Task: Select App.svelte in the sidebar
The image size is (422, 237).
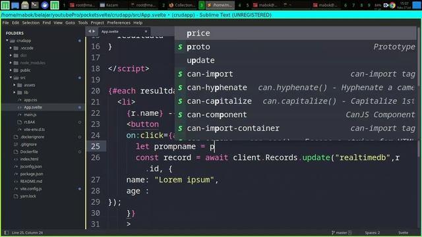Action: pyautogui.click(x=33, y=107)
